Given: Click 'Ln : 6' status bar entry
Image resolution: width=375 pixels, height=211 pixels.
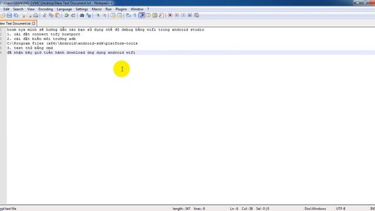Looking at the screenshot, I should tap(234, 209).
